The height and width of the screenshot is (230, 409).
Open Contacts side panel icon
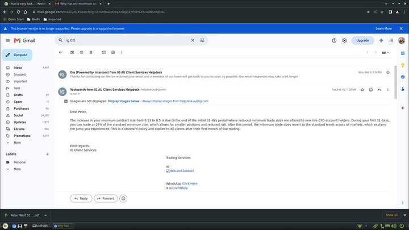[403, 89]
